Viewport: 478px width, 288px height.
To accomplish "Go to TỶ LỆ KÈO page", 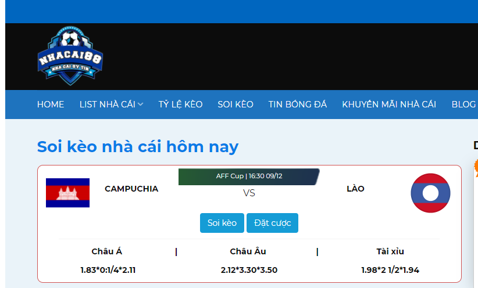I will pos(180,105).
